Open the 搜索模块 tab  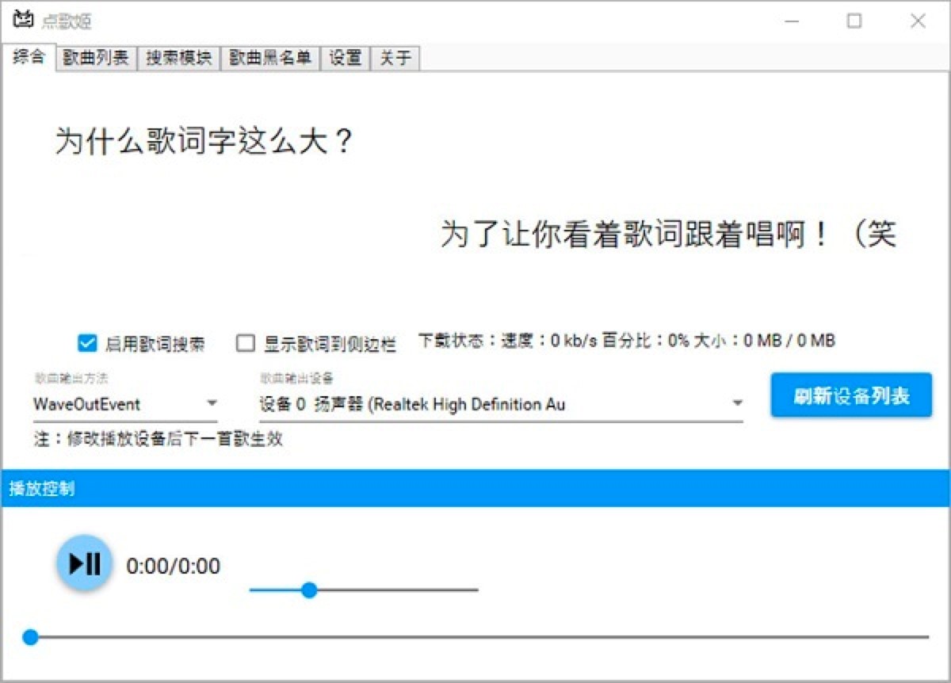(178, 57)
